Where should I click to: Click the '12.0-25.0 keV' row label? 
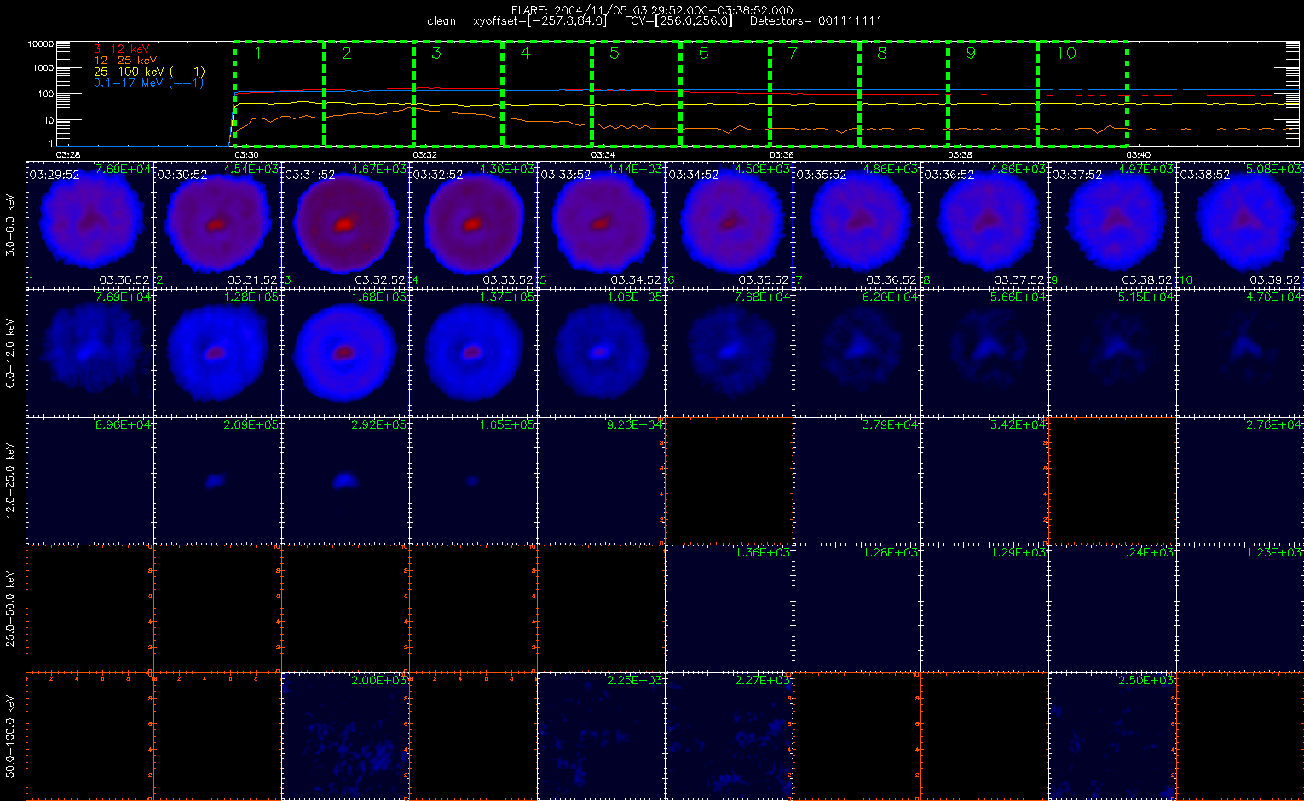[11, 481]
